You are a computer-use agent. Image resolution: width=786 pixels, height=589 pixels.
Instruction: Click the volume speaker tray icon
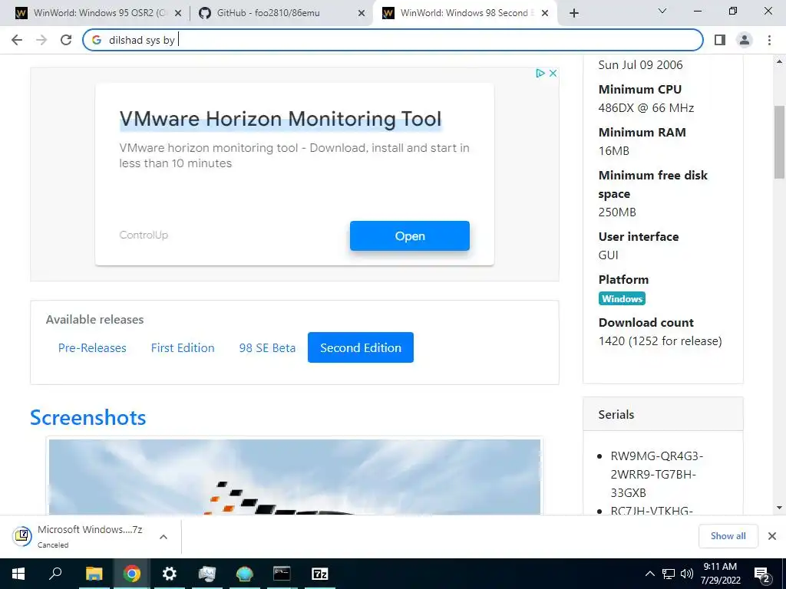[687, 574]
